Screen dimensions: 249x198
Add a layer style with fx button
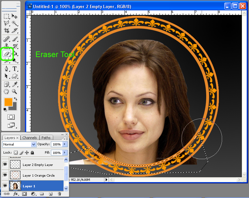(x=16, y=194)
